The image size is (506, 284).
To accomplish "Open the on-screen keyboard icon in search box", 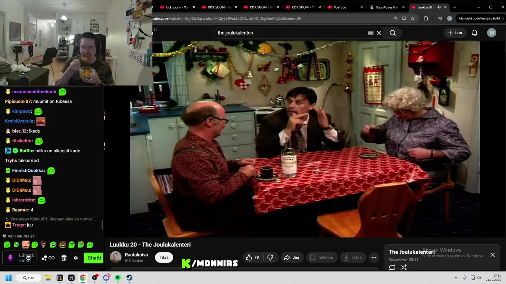I will pyautogui.click(x=370, y=33).
